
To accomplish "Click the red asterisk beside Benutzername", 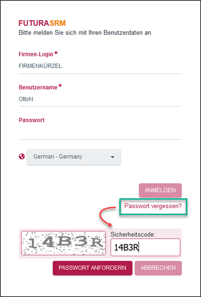I will click(x=60, y=87).
